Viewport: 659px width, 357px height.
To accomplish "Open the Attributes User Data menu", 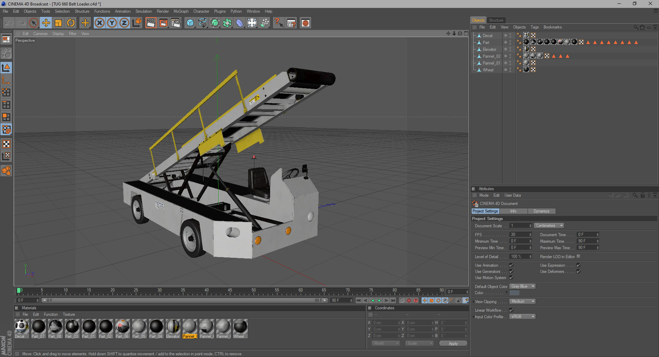I will (x=512, y=195).
